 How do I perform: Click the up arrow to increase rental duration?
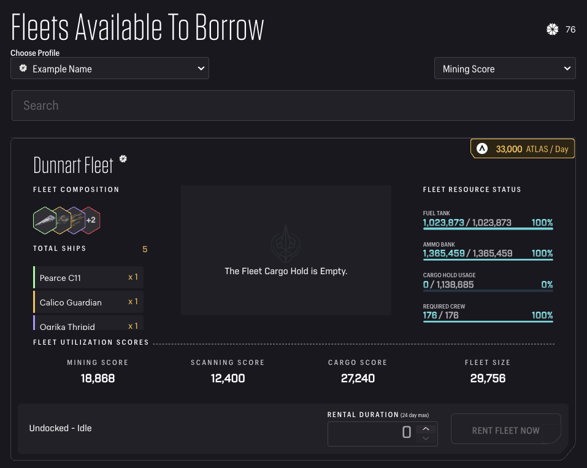(x=425, y=428)
